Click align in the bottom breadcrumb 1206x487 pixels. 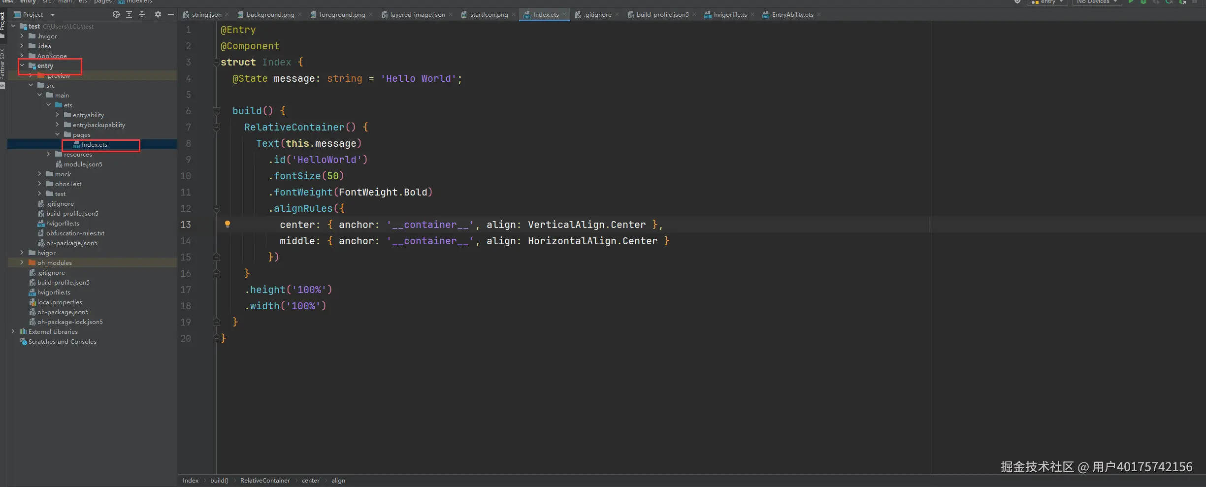338,481
